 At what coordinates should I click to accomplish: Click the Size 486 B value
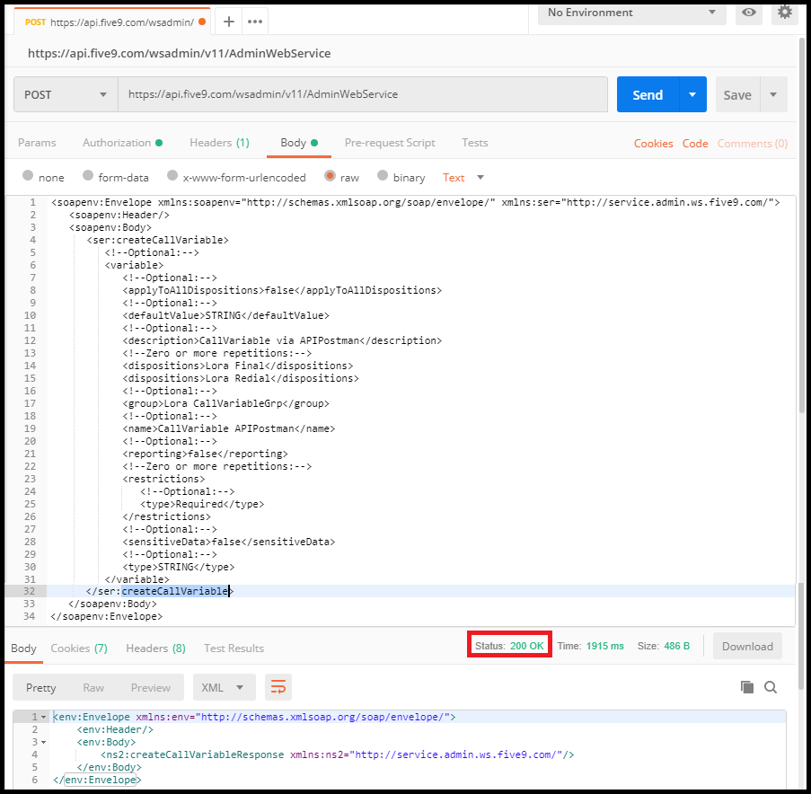(x=676, y=646)
